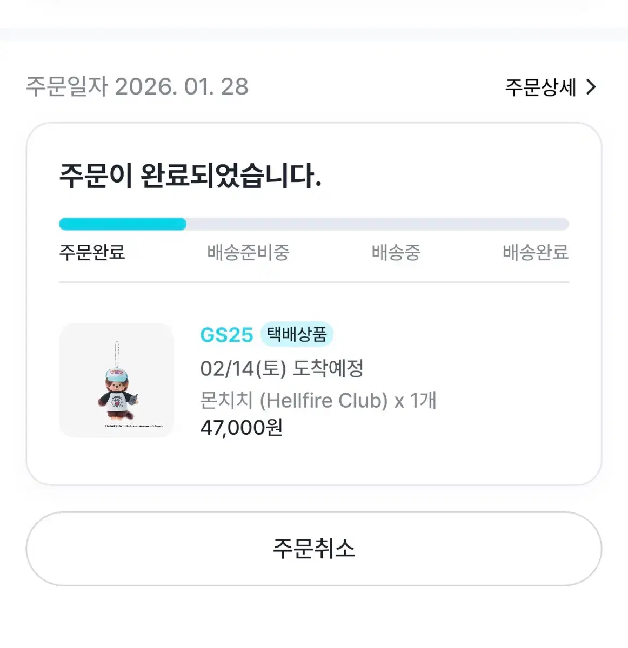
Task: Cancel the order with 주문취소 button
Action: click(314, 549)
